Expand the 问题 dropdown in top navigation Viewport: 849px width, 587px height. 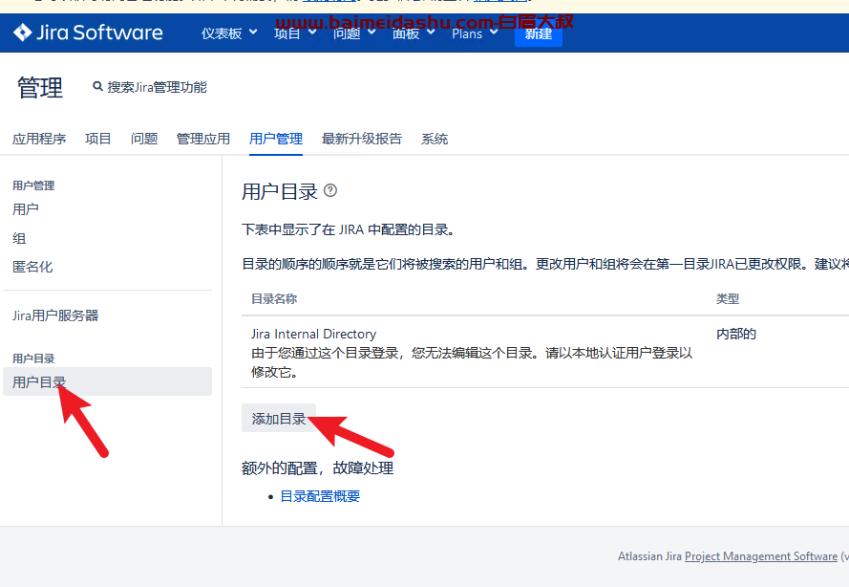click(x=354, y=33)
